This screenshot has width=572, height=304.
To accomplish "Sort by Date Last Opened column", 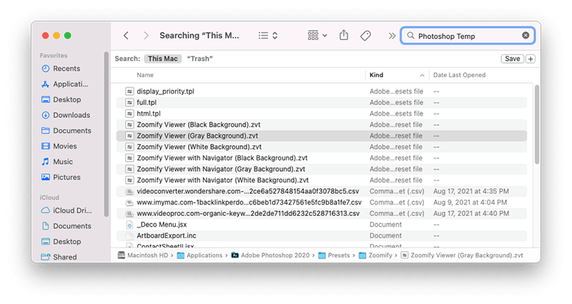I will [x=459, y=75].
